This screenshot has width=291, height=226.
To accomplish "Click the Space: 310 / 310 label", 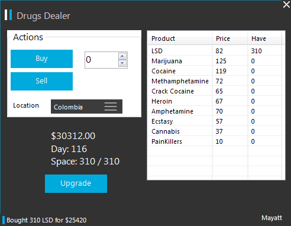I will point(85,162).
